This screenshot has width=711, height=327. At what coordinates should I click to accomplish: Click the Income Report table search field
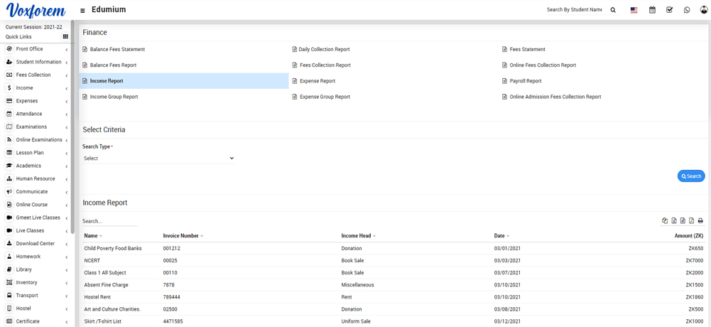[x=109, y=221]
